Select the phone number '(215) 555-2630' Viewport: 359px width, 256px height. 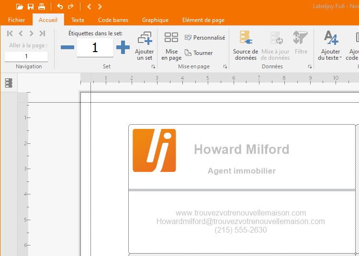(241, 230)
